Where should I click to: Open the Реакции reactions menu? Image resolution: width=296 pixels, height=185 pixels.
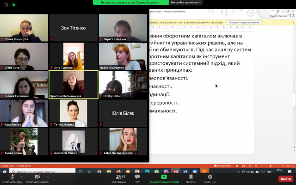[x=210, y=179]
